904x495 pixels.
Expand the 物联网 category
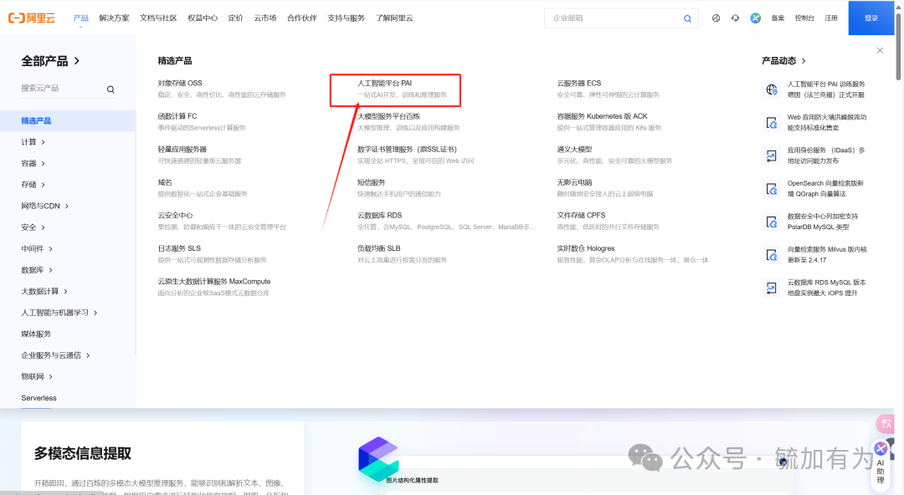[51, 377]
